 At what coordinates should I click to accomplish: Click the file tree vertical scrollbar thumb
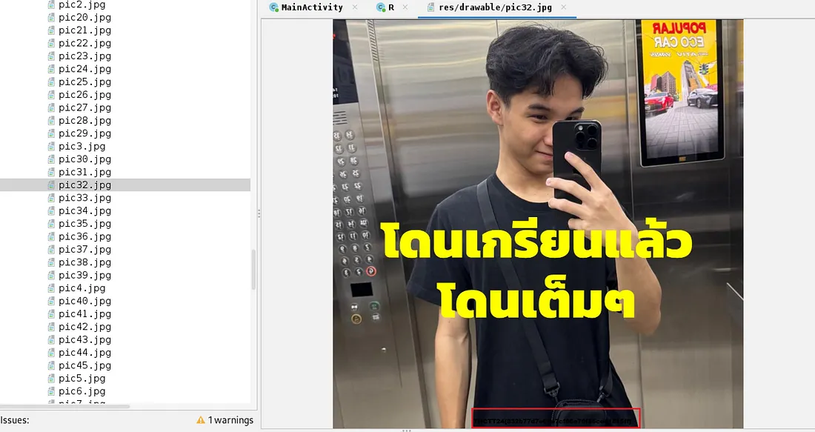(253, 269)
